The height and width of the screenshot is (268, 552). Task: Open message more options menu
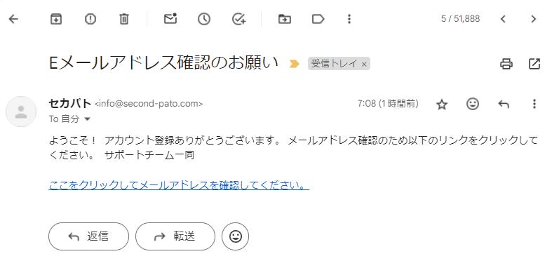coord(534,104)
